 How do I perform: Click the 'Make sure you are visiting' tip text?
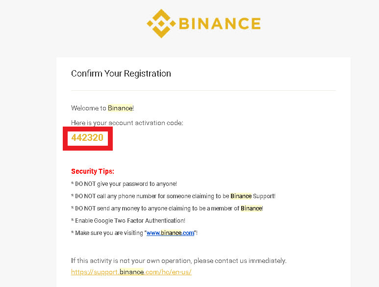coord(108,233)
